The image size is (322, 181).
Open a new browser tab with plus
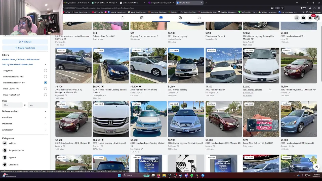pyautogui.click(x=206, y=3)
